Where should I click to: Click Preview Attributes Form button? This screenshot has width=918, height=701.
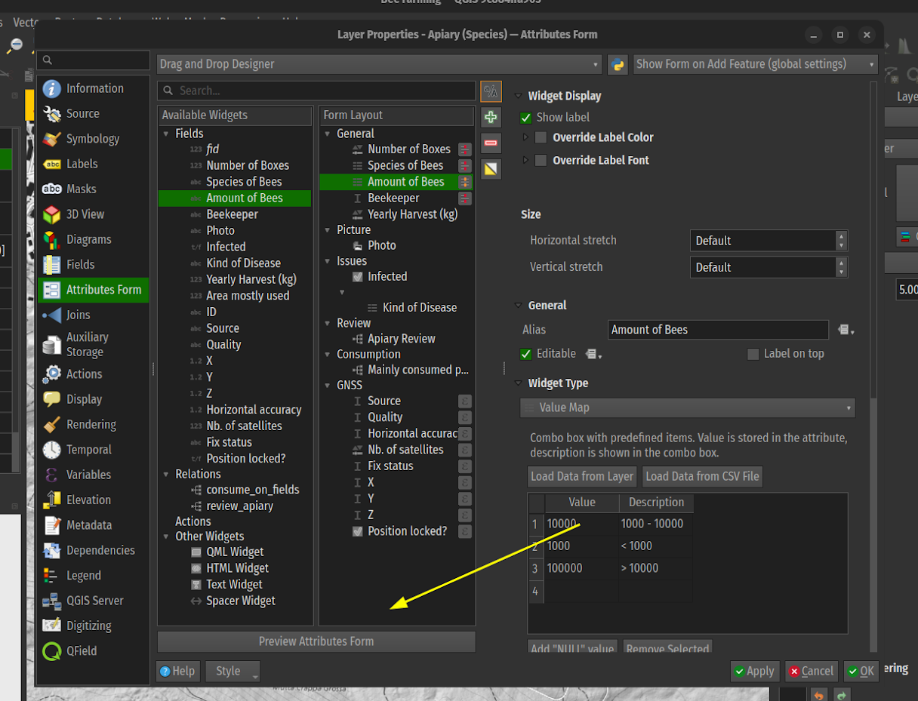point(316,641)
